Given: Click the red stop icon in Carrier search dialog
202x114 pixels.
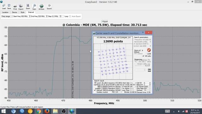Looking at the screenshot, I should (x=149, y=50).
